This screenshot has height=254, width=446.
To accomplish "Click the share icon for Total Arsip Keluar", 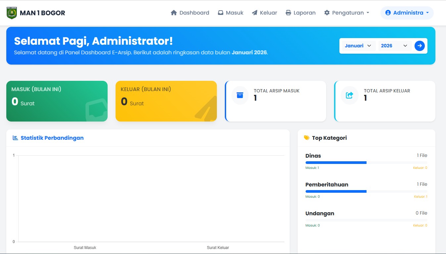I will tap(349, 95).
